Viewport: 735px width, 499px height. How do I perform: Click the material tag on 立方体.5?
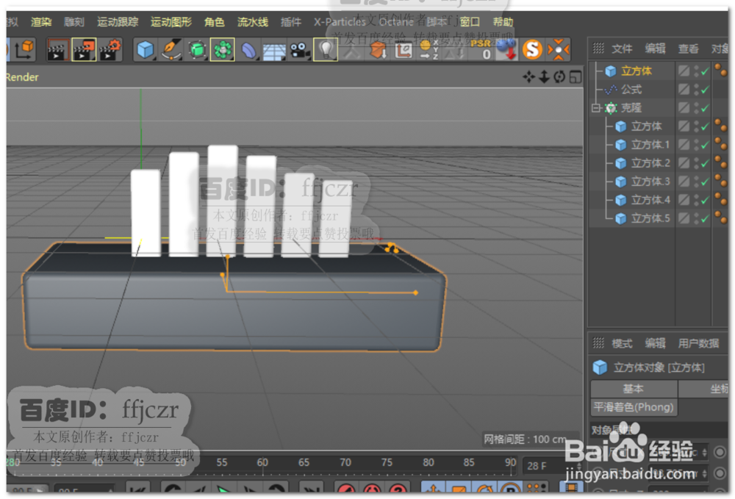tap(721, 217)
